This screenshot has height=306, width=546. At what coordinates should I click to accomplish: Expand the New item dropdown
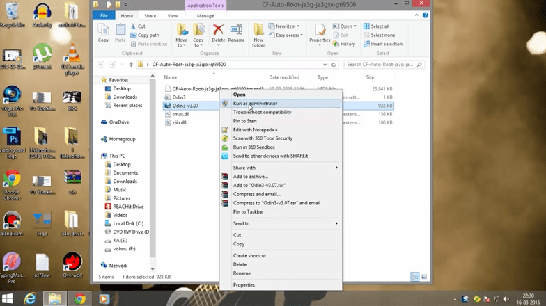point(284,26)
